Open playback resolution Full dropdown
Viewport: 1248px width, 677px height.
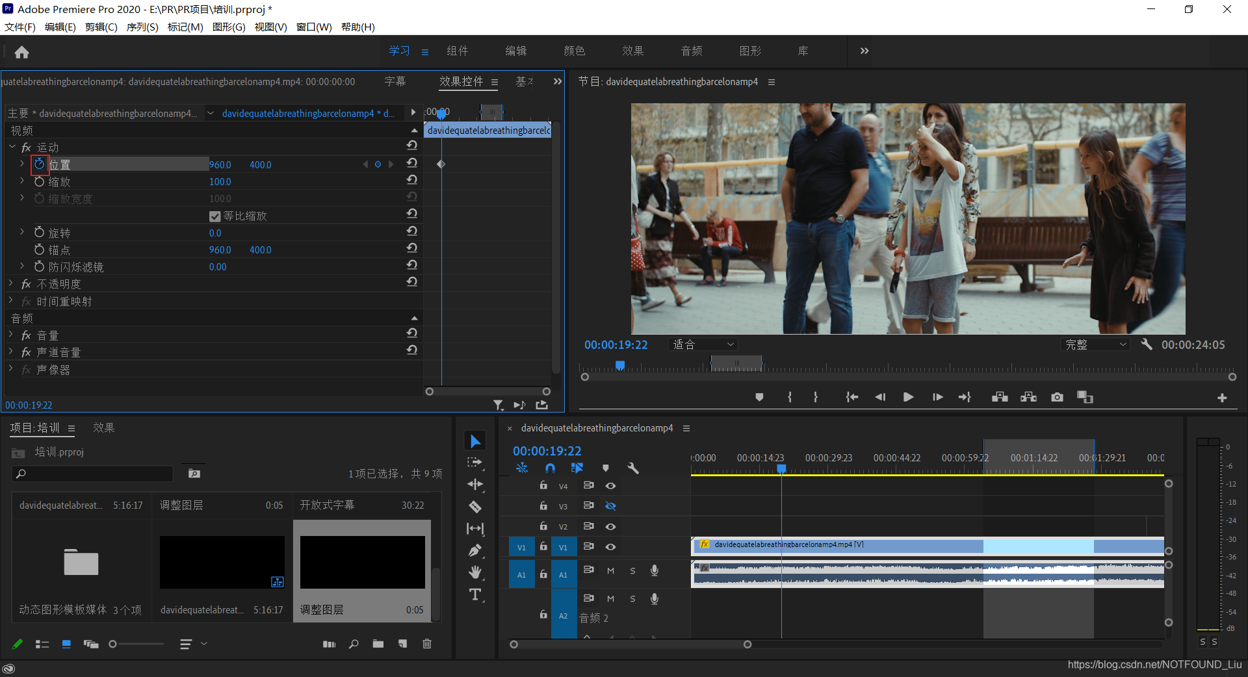pyautogui.click(x=1095, y=344)
